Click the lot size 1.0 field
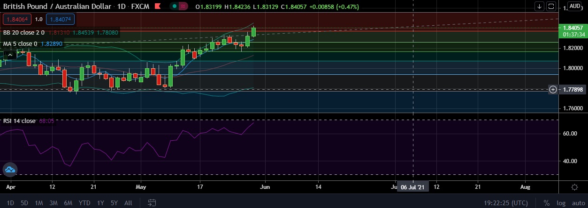Viewport: 588px width, 208px height. [38, 19]
